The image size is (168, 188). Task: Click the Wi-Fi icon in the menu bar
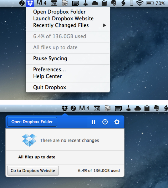[x=140, y=3]
